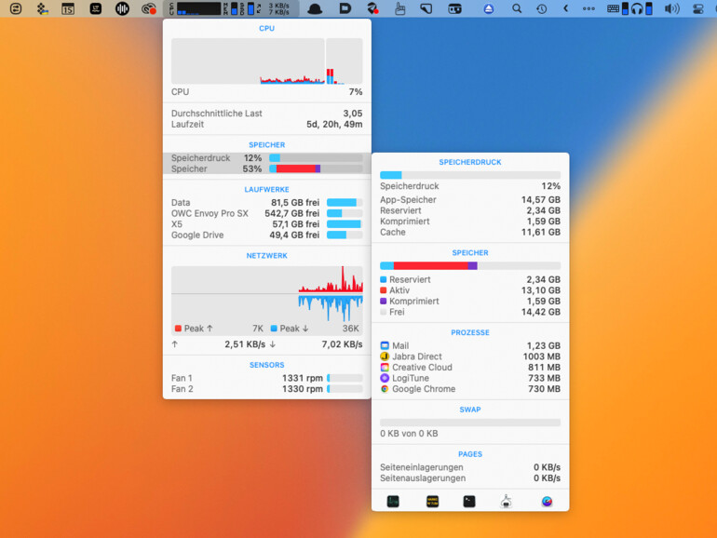The width and height of the screenshot is (717, 538).
Task: Click the red Peak upload legend swatch
Action: point(179,329)
